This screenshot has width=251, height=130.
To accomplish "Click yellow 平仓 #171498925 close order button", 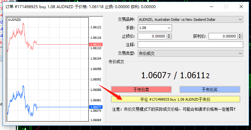I will pyautogui.click(x=176, y=99).
